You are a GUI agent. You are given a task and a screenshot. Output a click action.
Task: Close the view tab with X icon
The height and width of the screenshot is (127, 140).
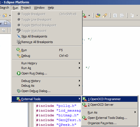tap(6, 23)
